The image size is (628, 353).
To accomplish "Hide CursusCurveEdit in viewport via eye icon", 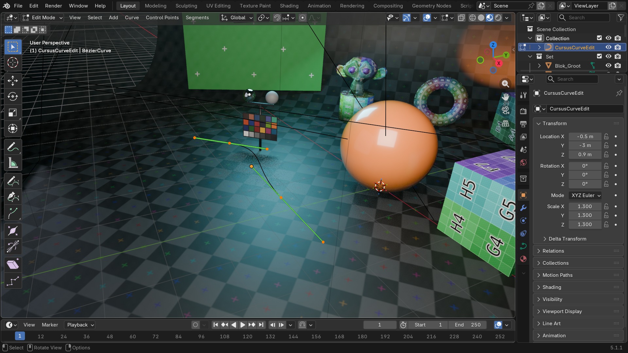I will click(608, 47).
